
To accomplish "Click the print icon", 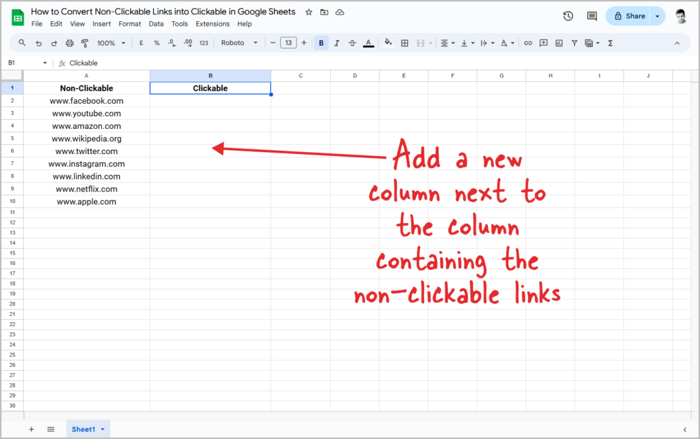I will point(69,43).
